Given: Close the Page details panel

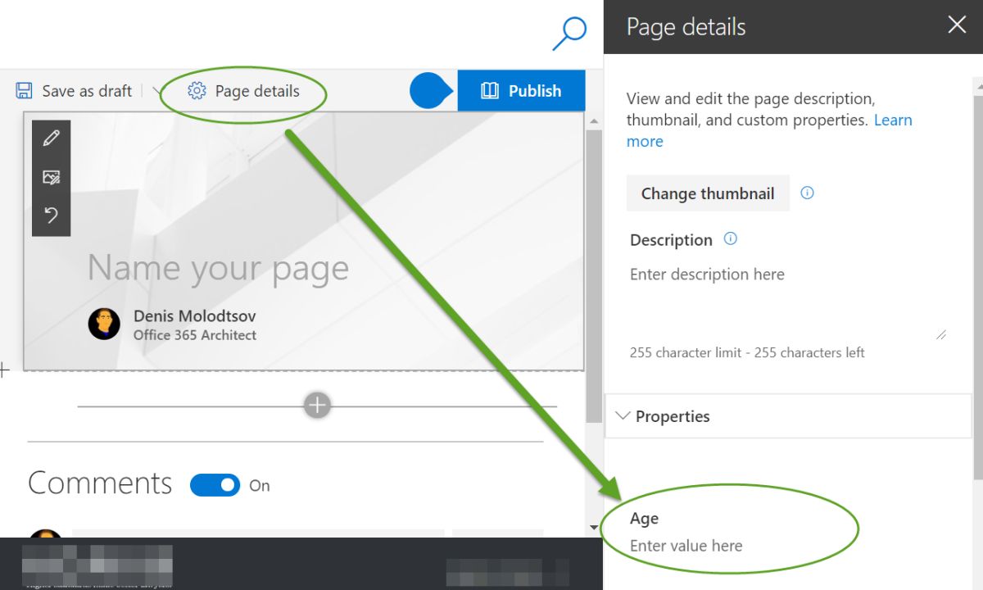Looking at the screenshot, I should click(957, 25).
